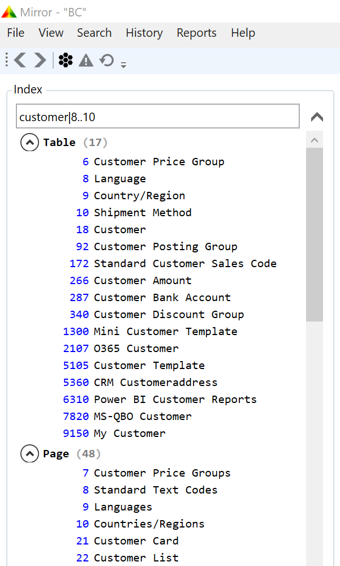Select table 9150 My Customer
The image size is (340, 566).
(x=114, y=433)
